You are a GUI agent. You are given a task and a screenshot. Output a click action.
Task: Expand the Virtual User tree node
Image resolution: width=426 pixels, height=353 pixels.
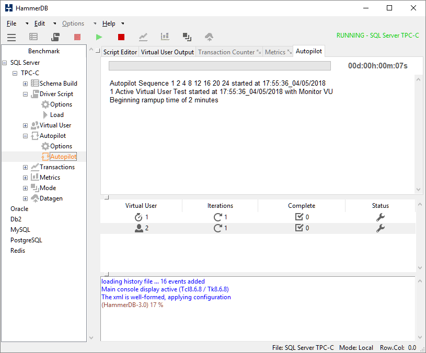(25, 126)
